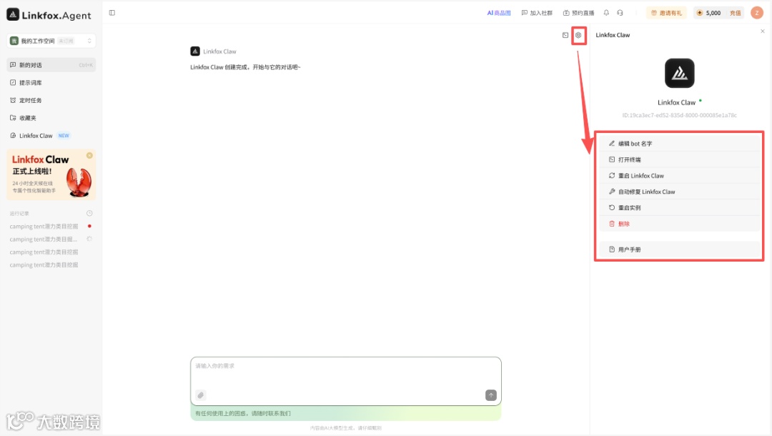Screen dimensions: 772x436
Task: Click the 5,000 credits balance
Action: pos(709,13)
